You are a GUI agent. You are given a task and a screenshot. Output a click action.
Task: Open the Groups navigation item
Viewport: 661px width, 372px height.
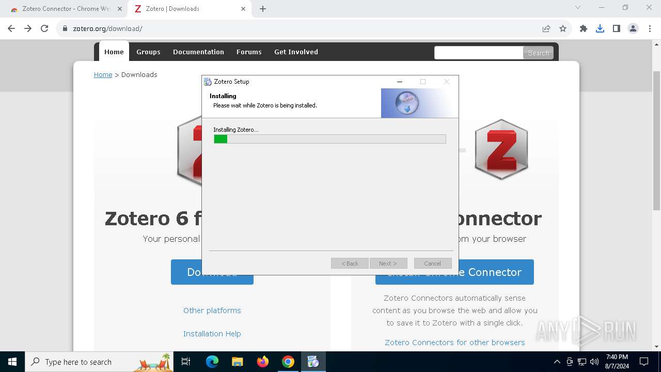pyautogui.click(x=148, y=52)
